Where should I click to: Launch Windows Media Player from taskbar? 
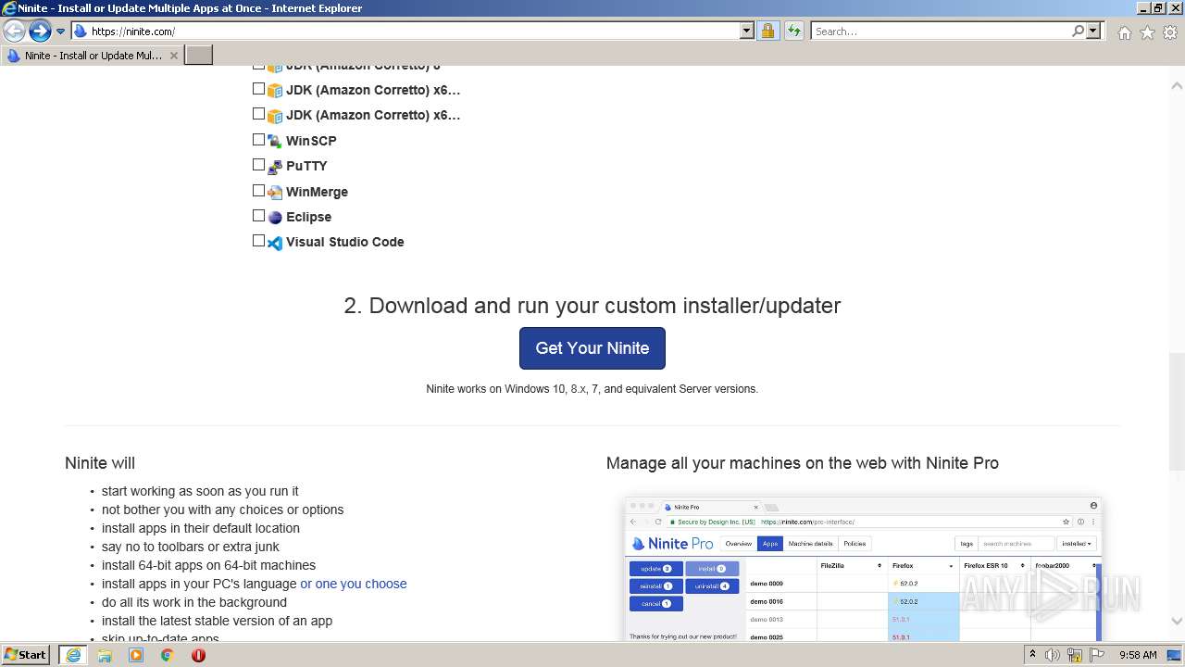click(136, 655)
